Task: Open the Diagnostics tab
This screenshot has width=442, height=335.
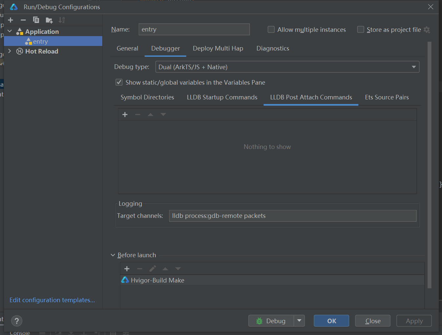Action: (x=273, y=48)
